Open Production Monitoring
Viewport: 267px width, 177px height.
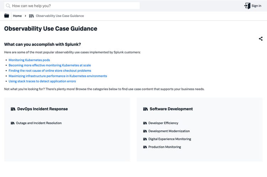click(165, 147)
